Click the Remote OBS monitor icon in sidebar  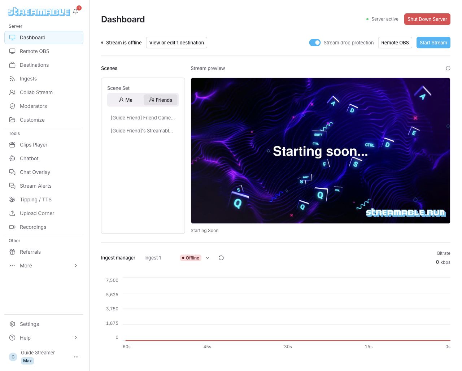click(12, 51)
